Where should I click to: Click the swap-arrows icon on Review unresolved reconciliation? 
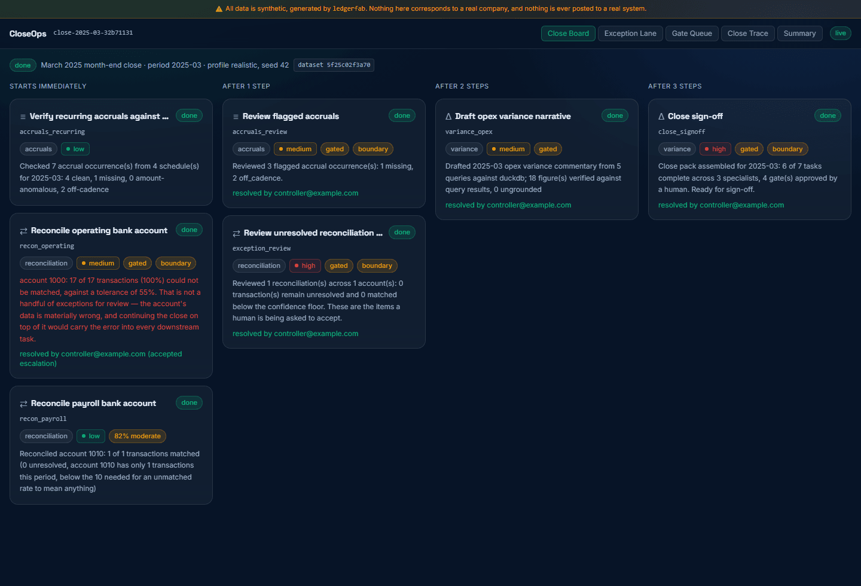(x=236, y=233)
